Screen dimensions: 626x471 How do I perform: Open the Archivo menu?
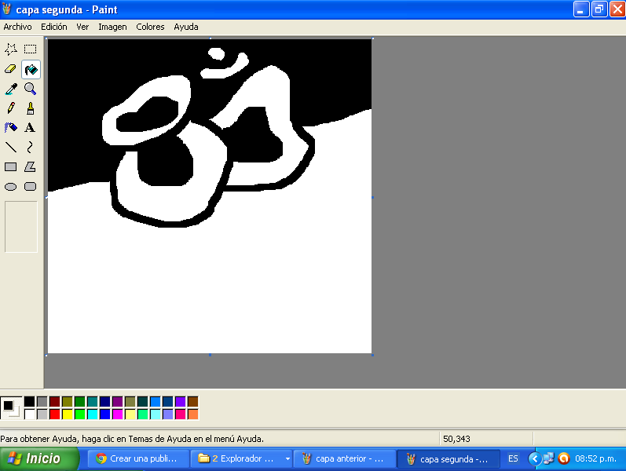[17, 27]
